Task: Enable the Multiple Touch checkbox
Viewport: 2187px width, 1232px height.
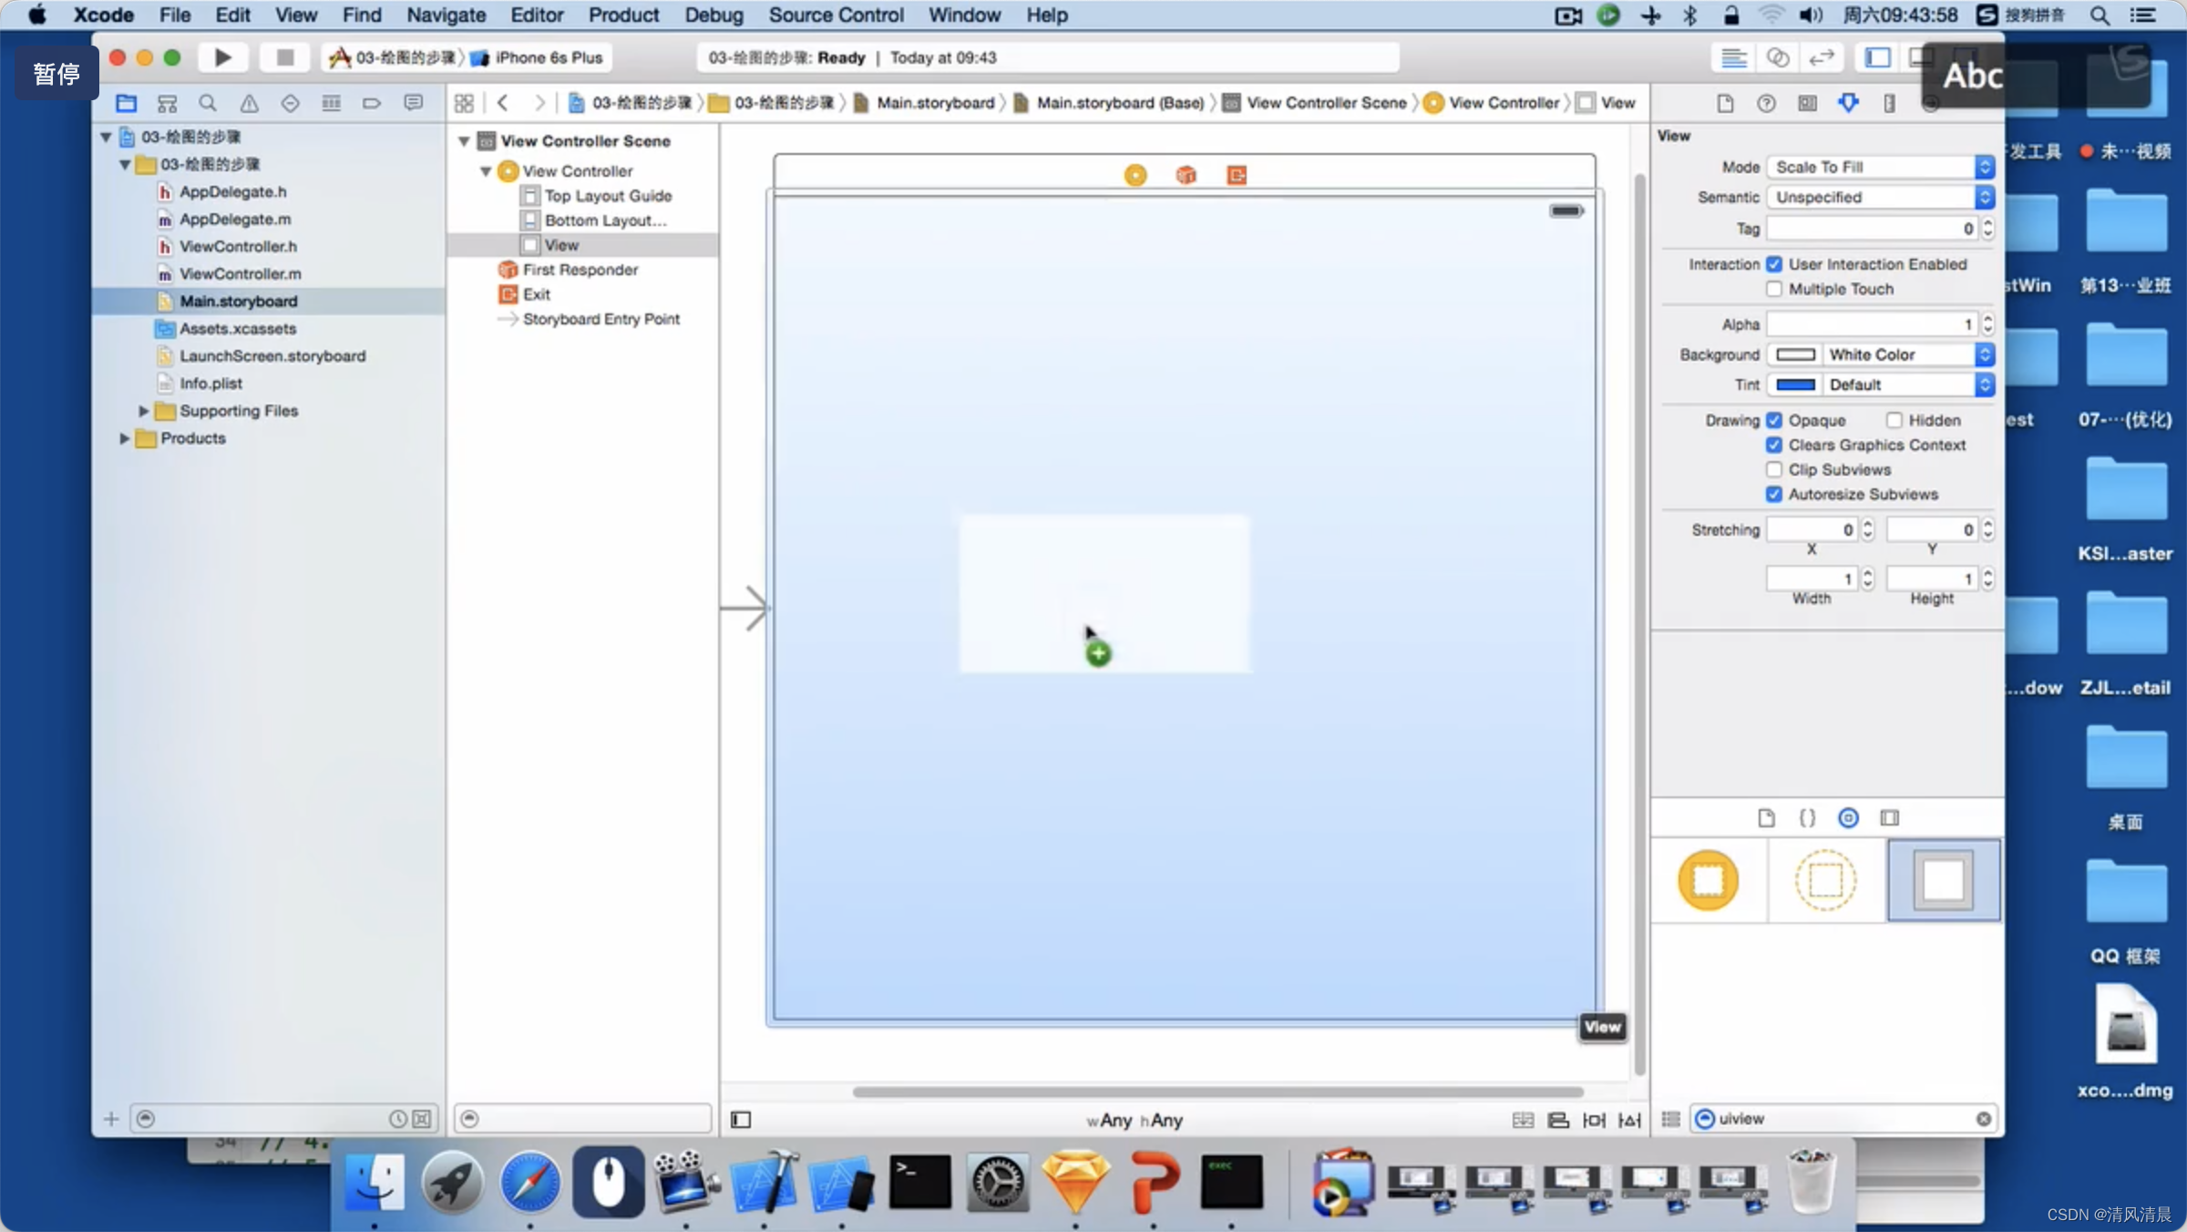Action: coord(1773,289)
